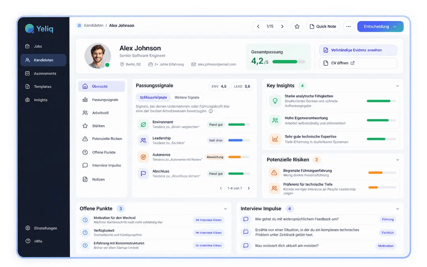Open Kandidaten in the sidebar
This screenshot has width=427, height=267.
pos(43,60)
